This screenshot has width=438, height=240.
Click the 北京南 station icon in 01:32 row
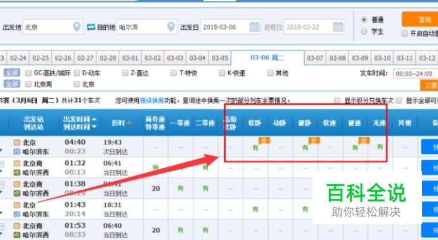coord(16,163)
